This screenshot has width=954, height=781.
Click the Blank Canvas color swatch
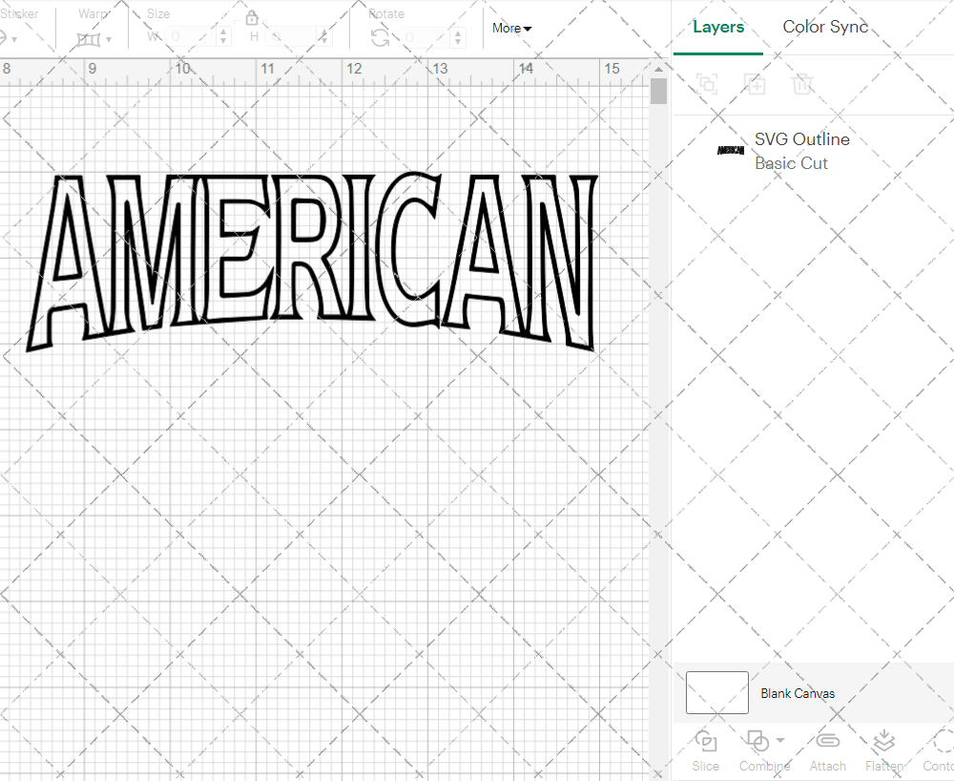coord(715,693)
